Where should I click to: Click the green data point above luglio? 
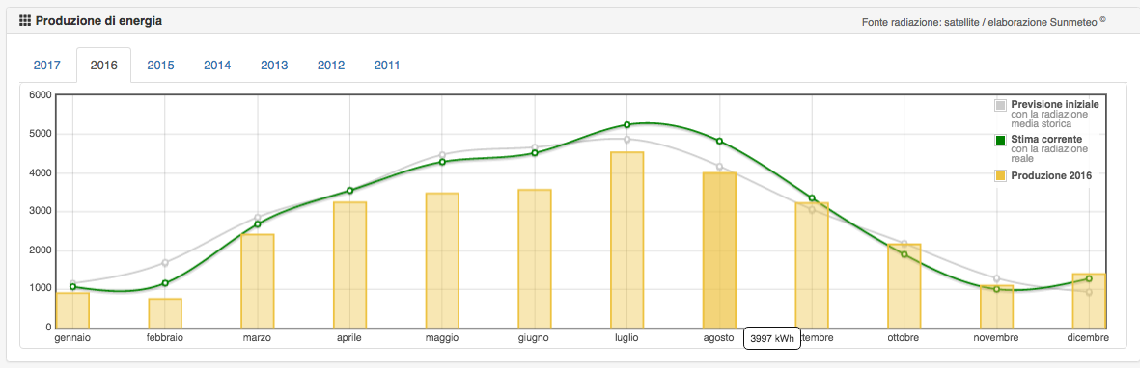tap(626, 125)
